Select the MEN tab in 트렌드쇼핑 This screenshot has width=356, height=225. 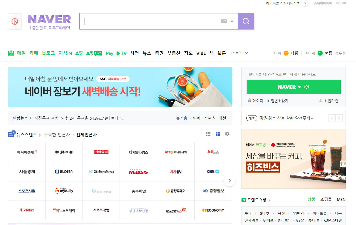tap(341, 199)
